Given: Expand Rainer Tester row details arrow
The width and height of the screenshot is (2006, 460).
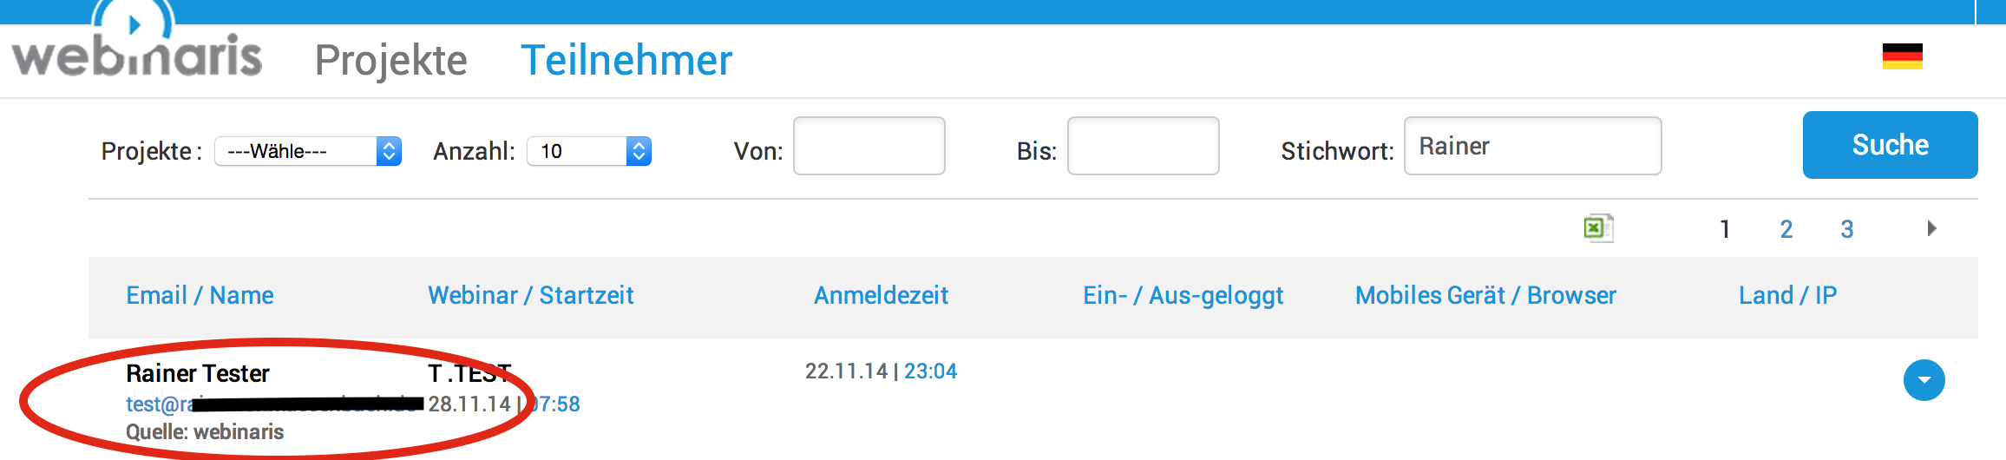Looking at the screenshot, I should (x=1924, y=380).
